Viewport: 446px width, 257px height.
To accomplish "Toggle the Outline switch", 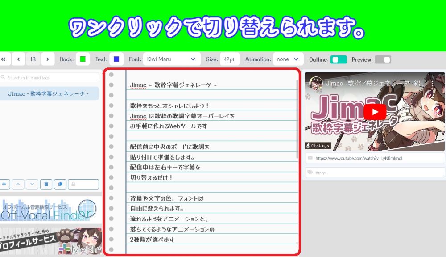I will coord(339,59).
